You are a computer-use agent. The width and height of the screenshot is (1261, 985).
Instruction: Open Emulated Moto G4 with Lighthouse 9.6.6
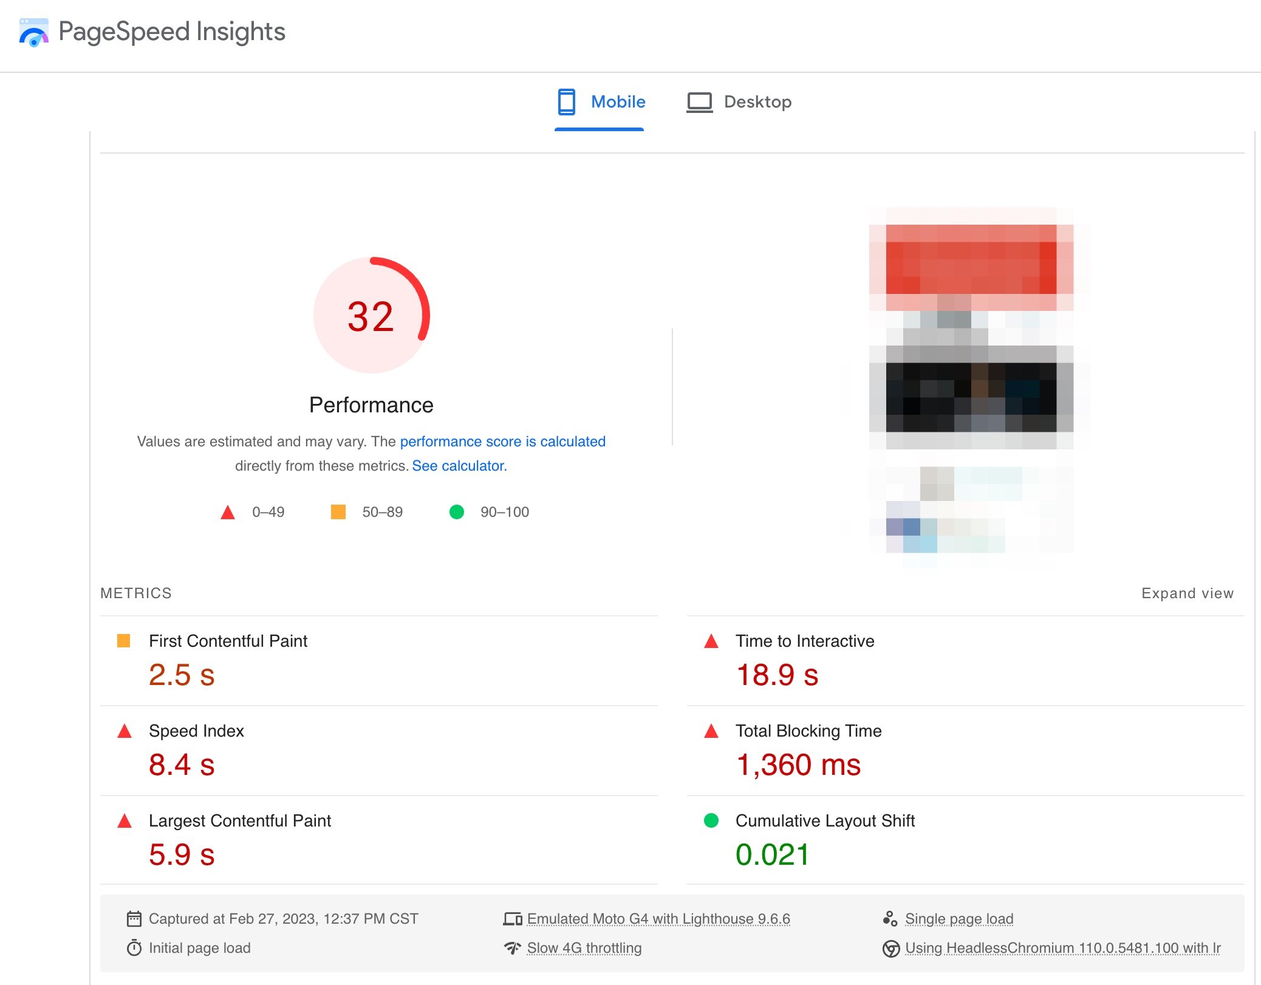click(x=658, y=919)
